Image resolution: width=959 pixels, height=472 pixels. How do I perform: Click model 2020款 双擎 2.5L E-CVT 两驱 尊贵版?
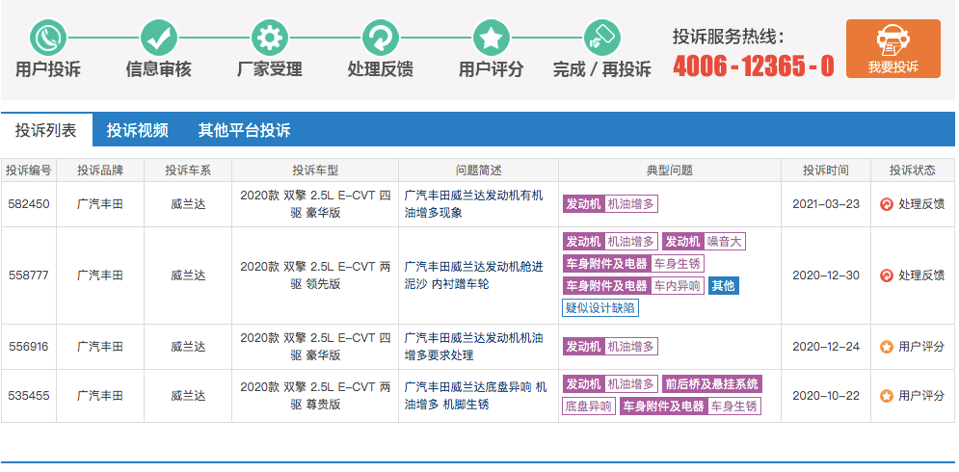(x=315, y=396)
